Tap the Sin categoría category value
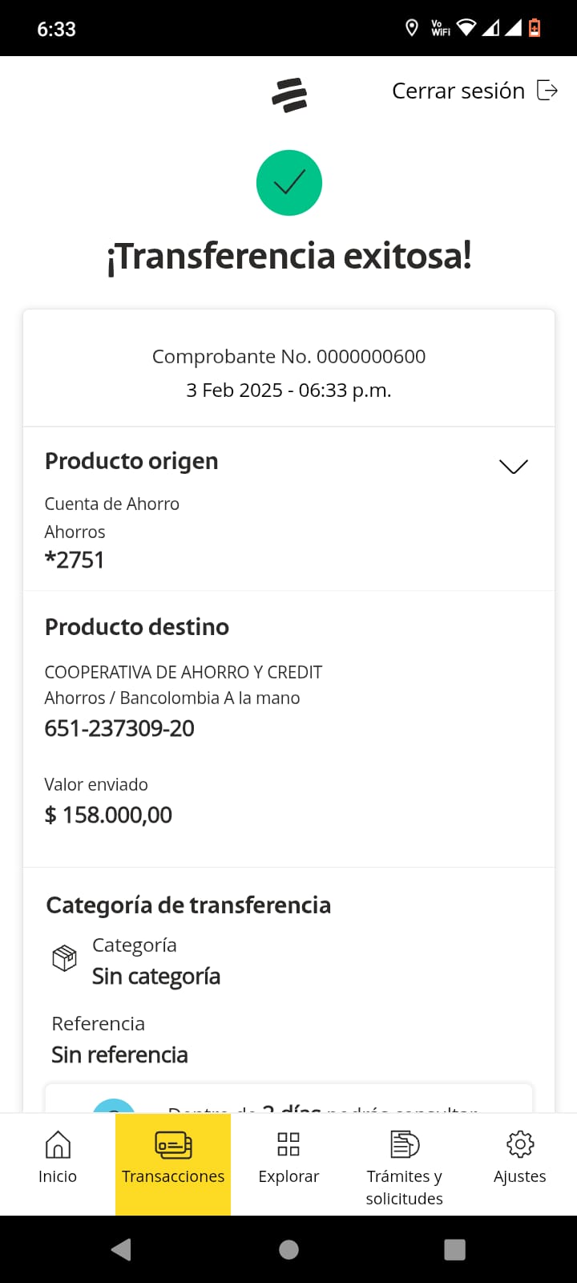 pyautogui.click(x=156, y=977)
